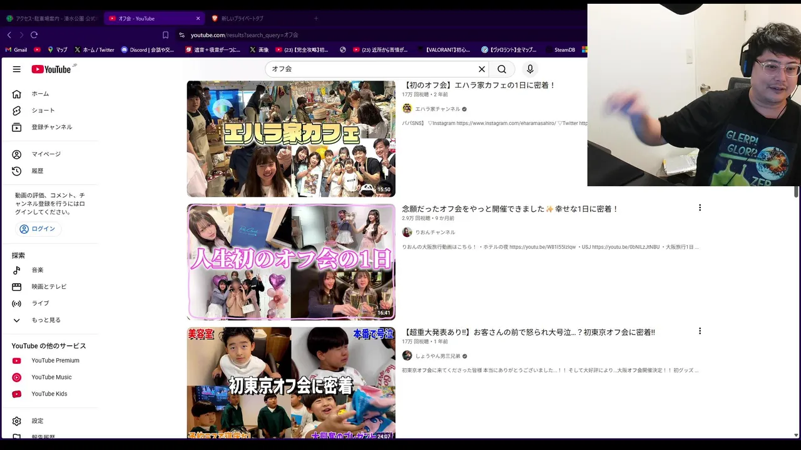Open the ホーム / Twitter bookmark
The image size is (801, 450).
click(94, 50)
